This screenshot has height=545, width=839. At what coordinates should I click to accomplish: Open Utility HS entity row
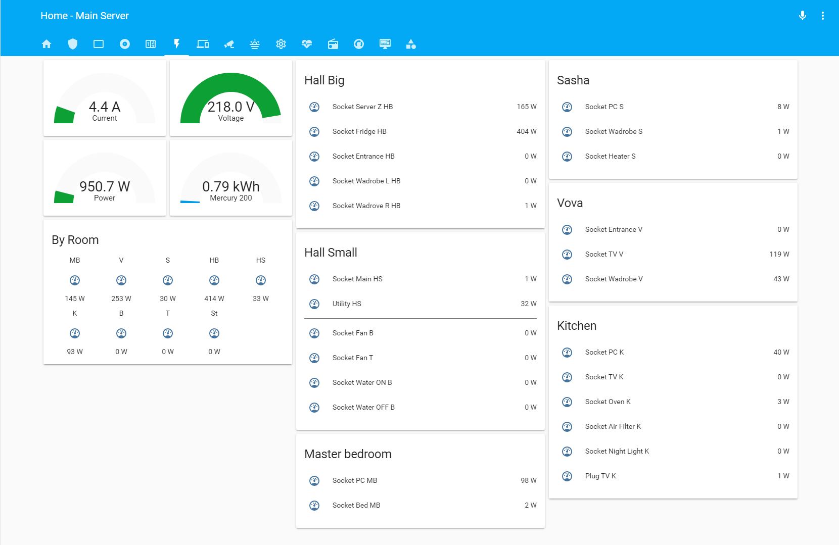pyautogui.click(x=421, y=304)
